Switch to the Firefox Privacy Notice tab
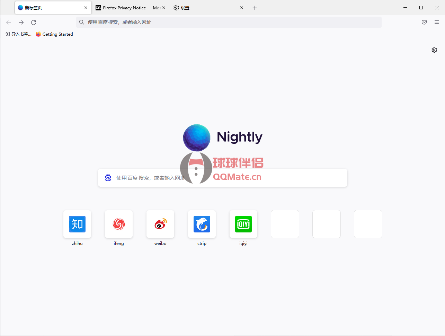The image size is (445, 336). coord(128,7)
